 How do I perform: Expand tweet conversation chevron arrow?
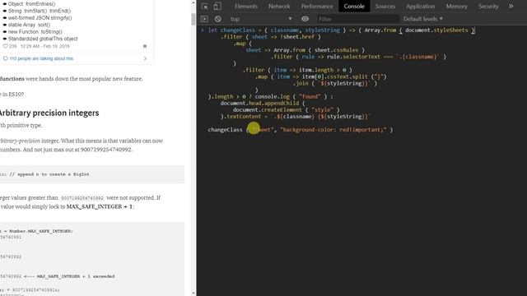145,58
